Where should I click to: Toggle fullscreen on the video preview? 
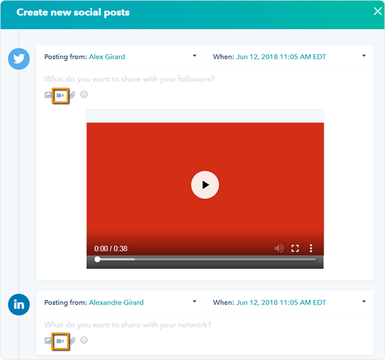pos(295,248)
